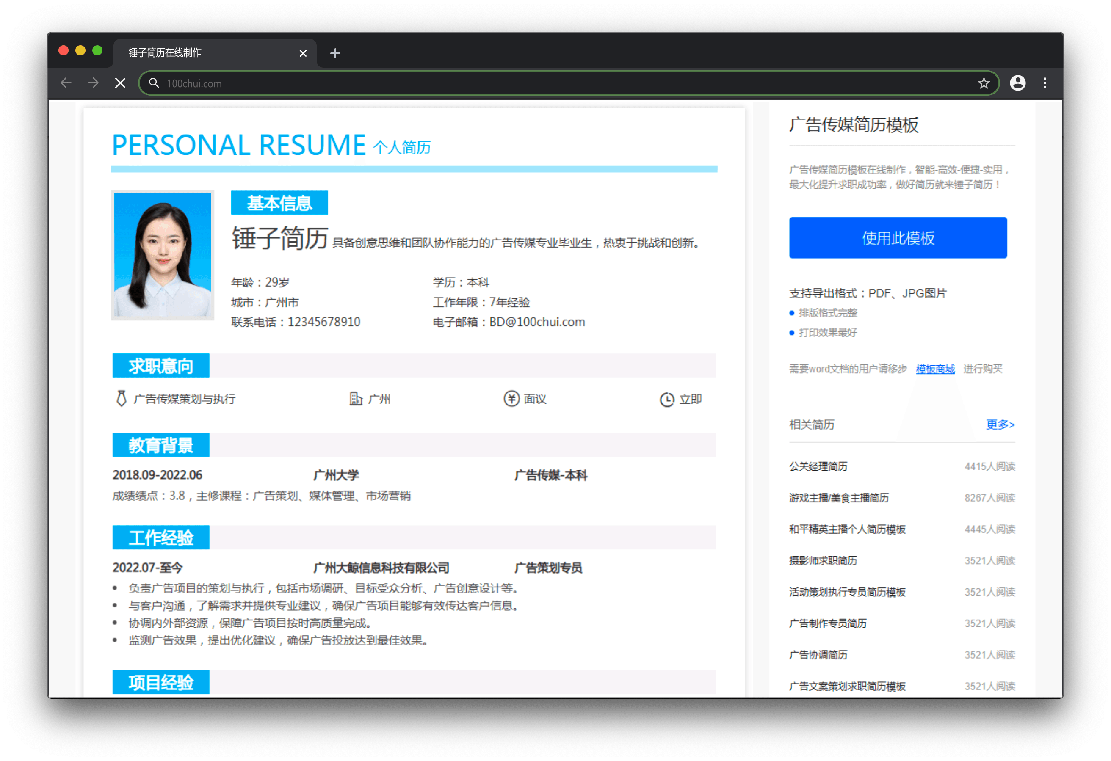1111x761 pixels.
Task: Close the 锤子简历在线制作 tab
Action: coord(303,53)
